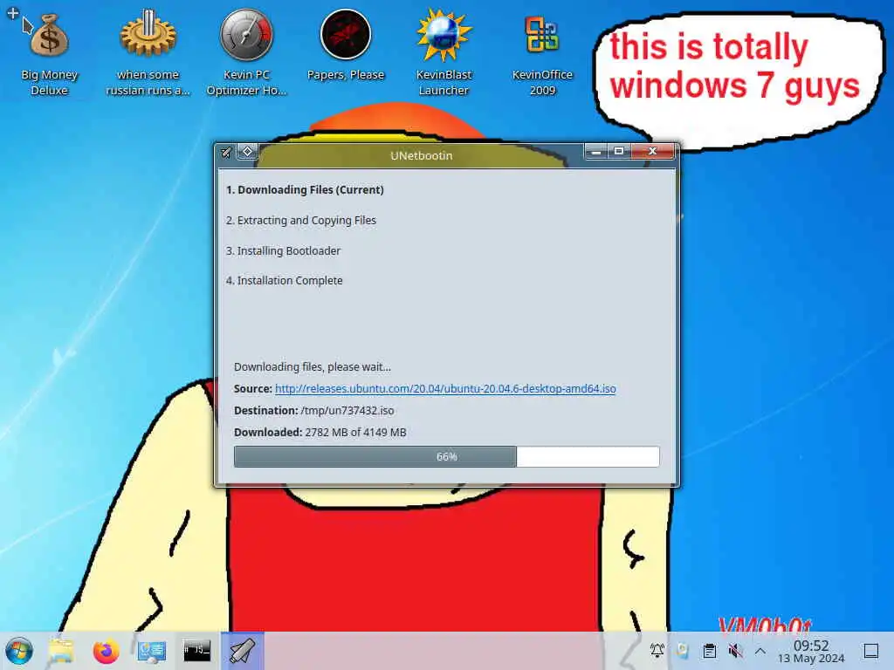
Task: Click the tray icon next to the bell
Action: coord(683,651)
